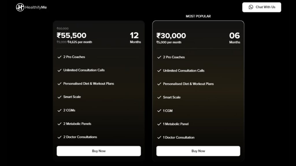Select the ₹30,000 price heading
This screenshot has width=296, height=166.
[x=171, y=35]
